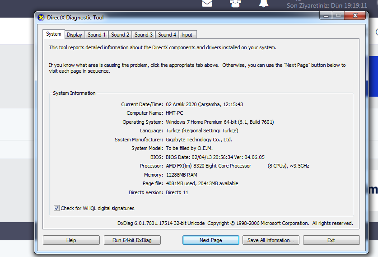Click the Gigabyte Technology Co., Ltd. manufacturer text

pos(199,140)
